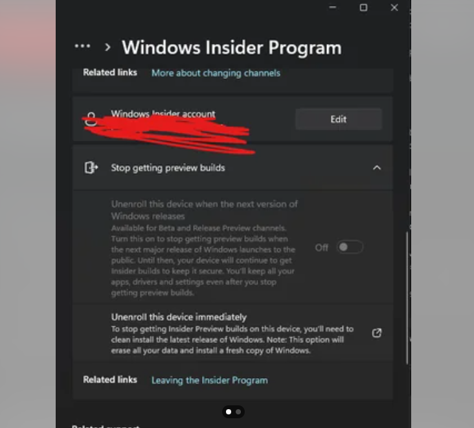The image size is (474, 428).
Task: Open More about changing channels link
Action: (x=216, y=73)
